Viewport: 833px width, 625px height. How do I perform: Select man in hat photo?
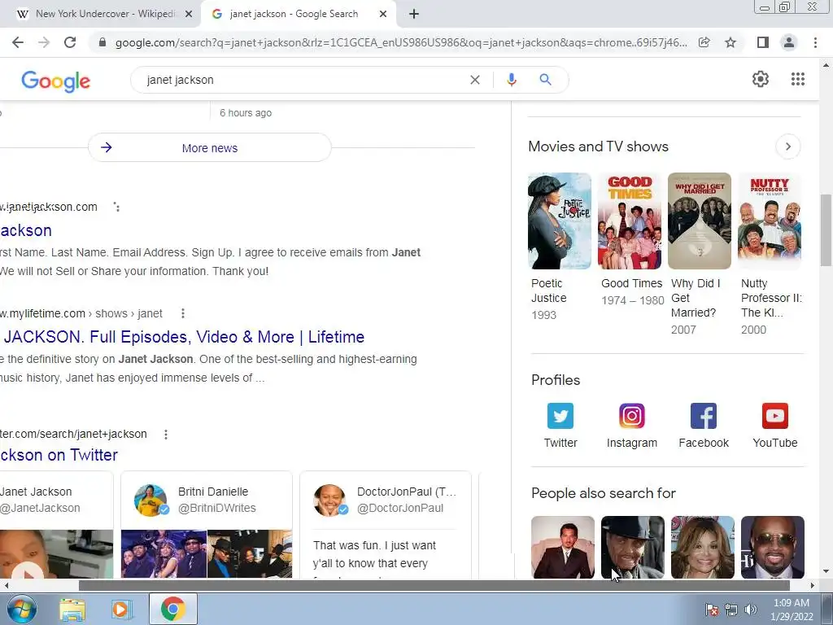click(633, 547)
